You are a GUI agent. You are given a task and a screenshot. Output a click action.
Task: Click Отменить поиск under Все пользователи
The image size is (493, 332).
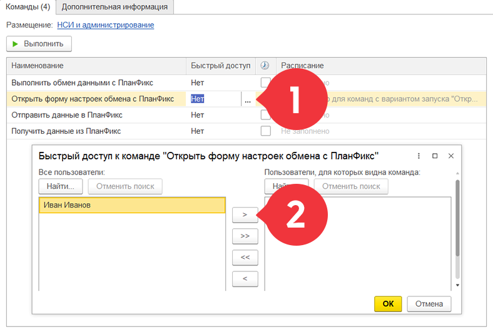pyautogui.click(x=125, y=186)
